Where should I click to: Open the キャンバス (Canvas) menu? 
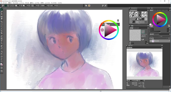[15, 3]
